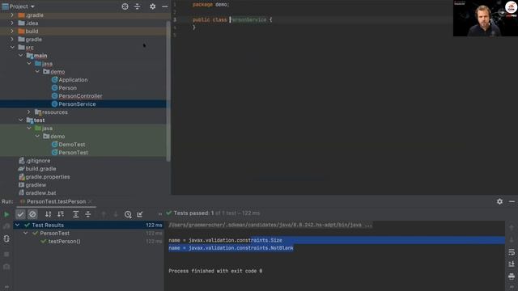Screen dimensions: 518x291
Task: Collapse the src folder
Action: 12,47
